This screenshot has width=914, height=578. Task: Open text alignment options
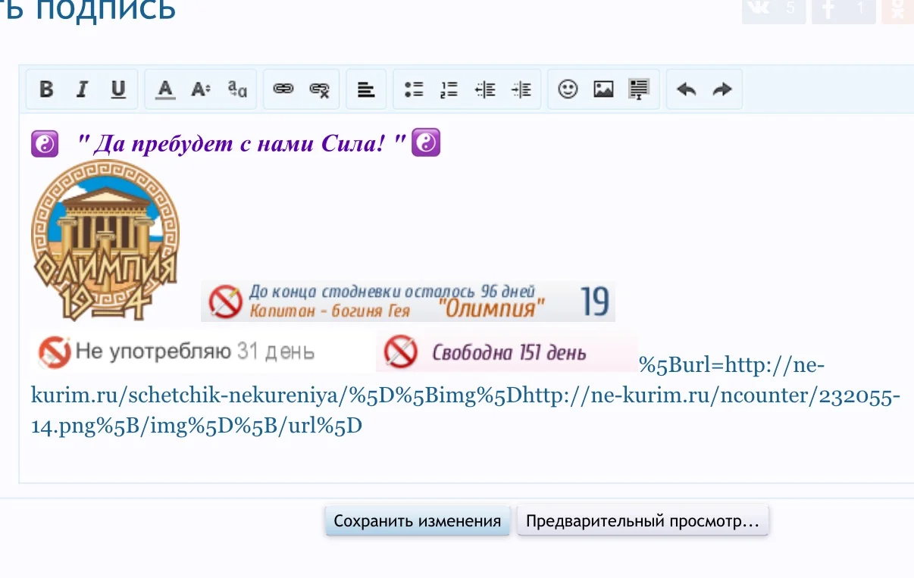click(366, 89)
